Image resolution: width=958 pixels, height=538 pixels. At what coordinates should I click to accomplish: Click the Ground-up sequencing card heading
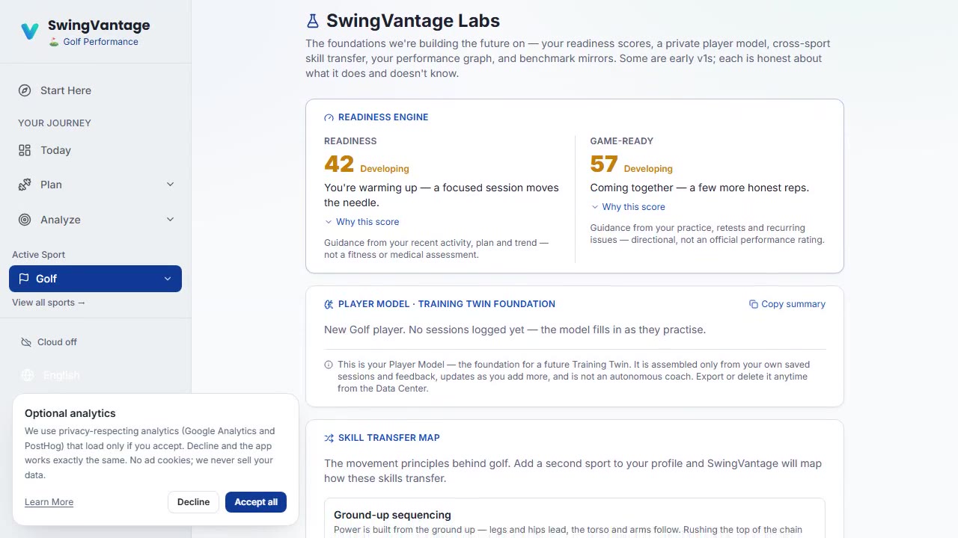pos(392,515)
